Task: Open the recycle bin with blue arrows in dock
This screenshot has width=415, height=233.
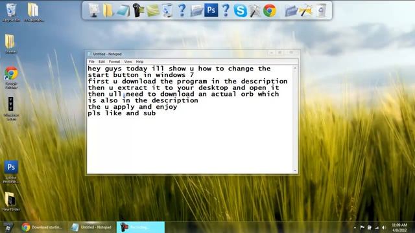Action: pyautogui.click(x=167, y=10)
